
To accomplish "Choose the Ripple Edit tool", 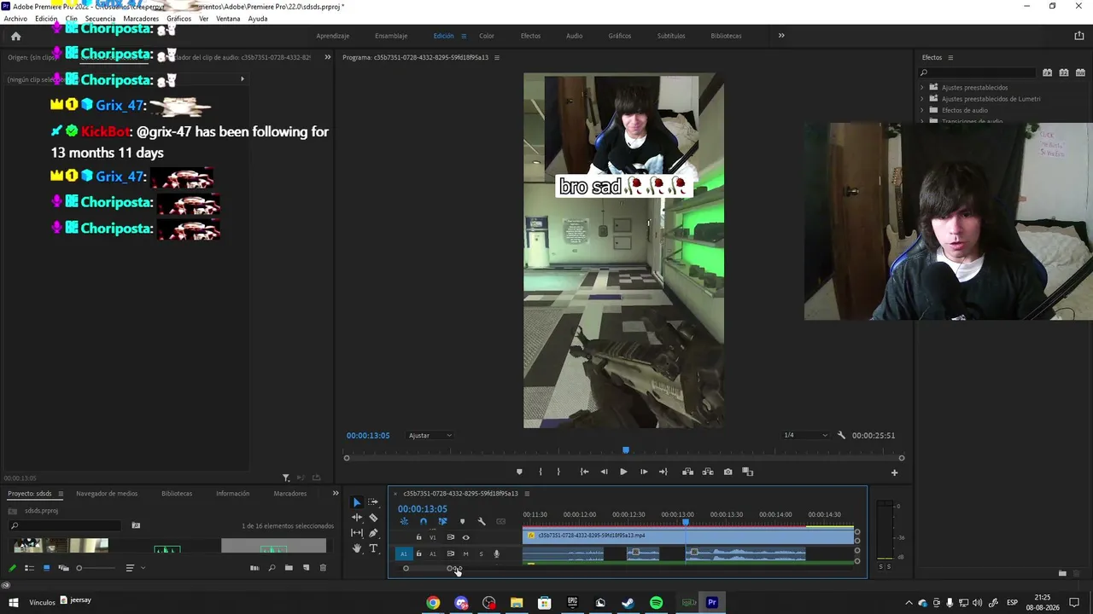I will pos(357,518).
